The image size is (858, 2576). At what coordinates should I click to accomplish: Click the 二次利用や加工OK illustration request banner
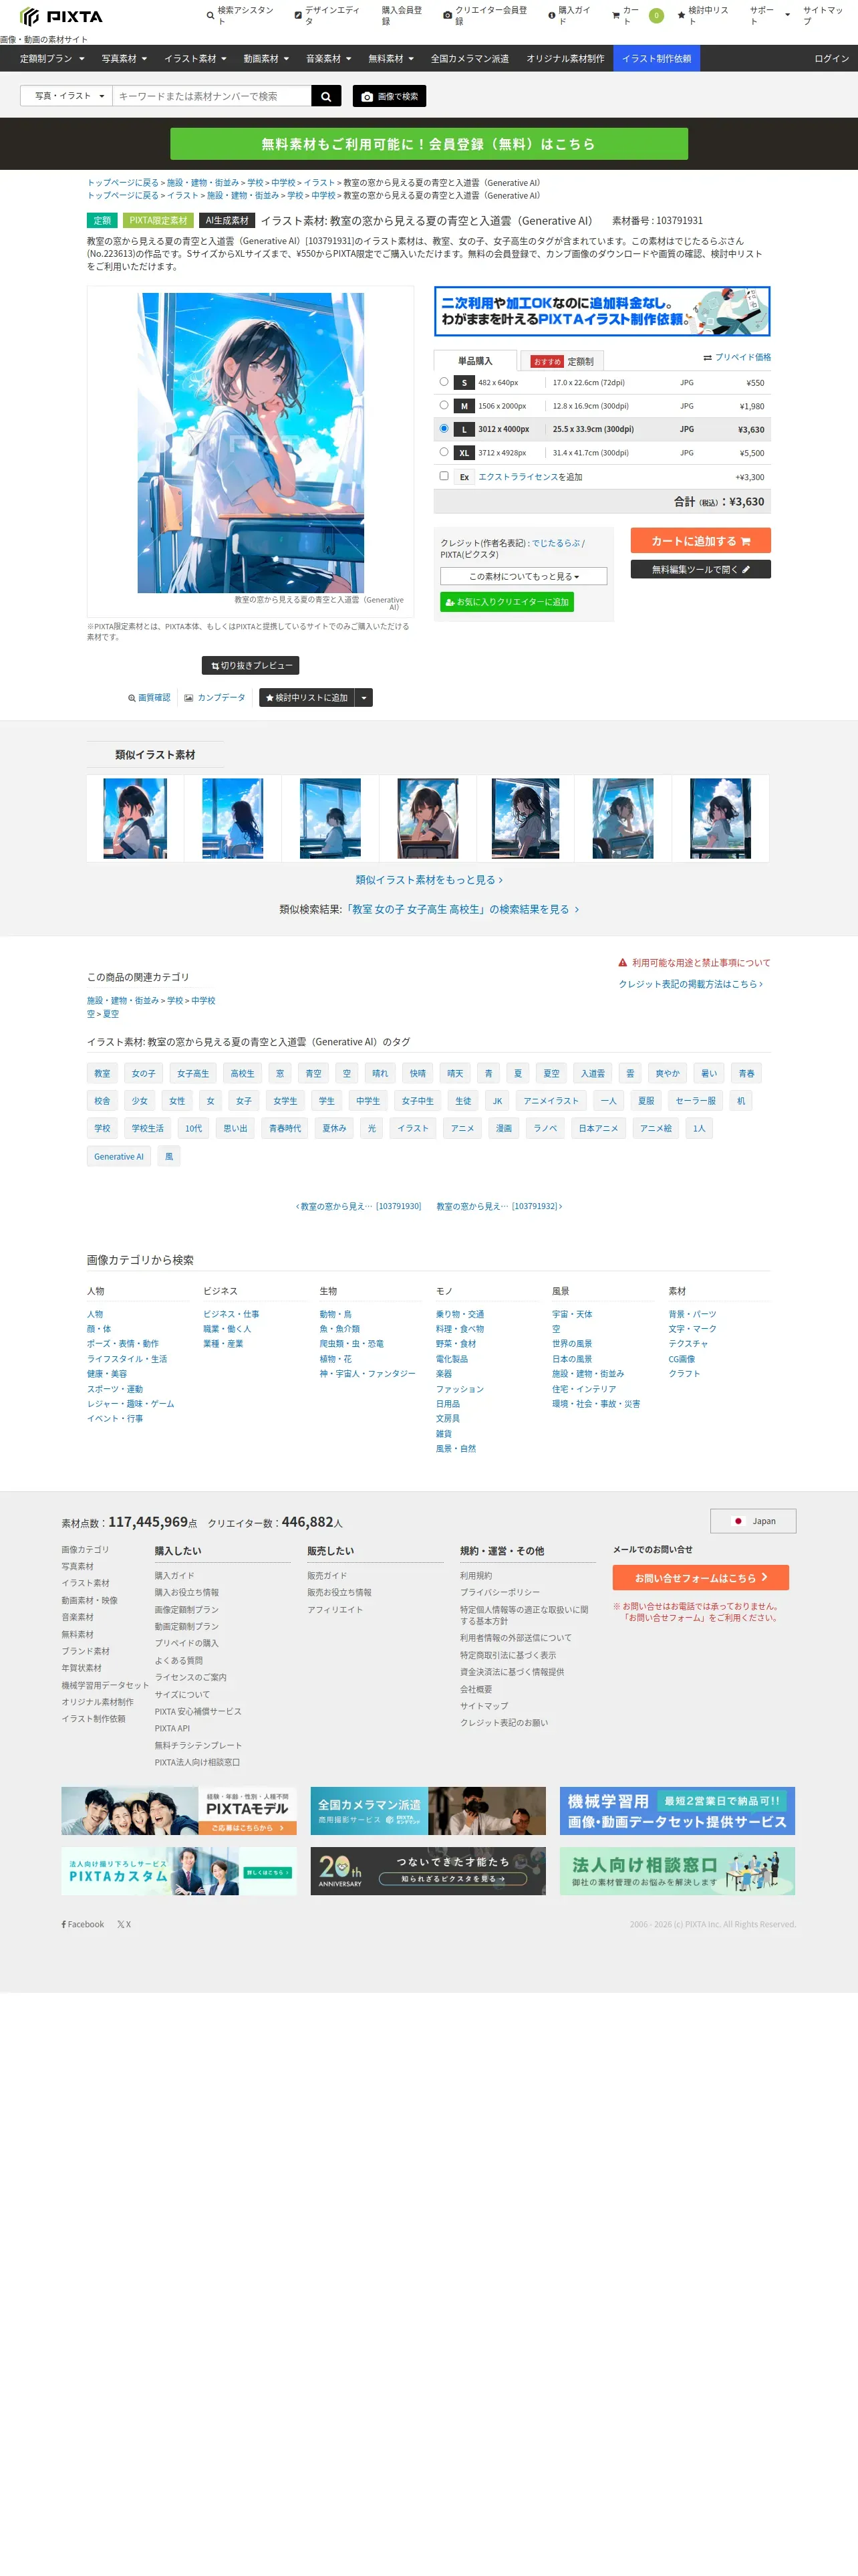coord(602,311)
